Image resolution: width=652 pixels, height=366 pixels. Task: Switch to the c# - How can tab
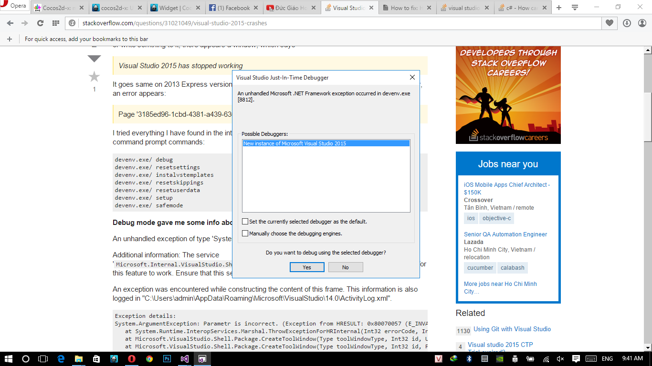tap(524, 8)
